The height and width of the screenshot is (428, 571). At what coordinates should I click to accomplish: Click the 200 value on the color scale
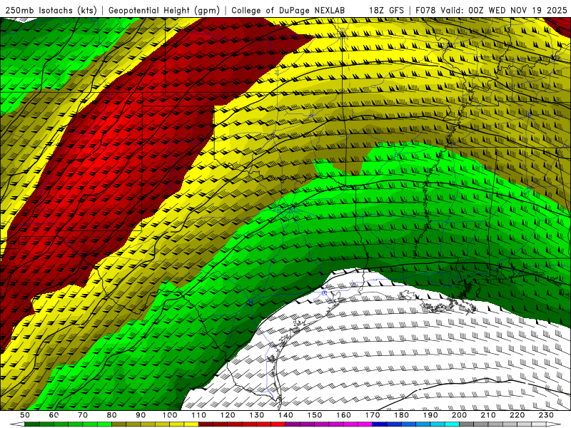(459, 415)
